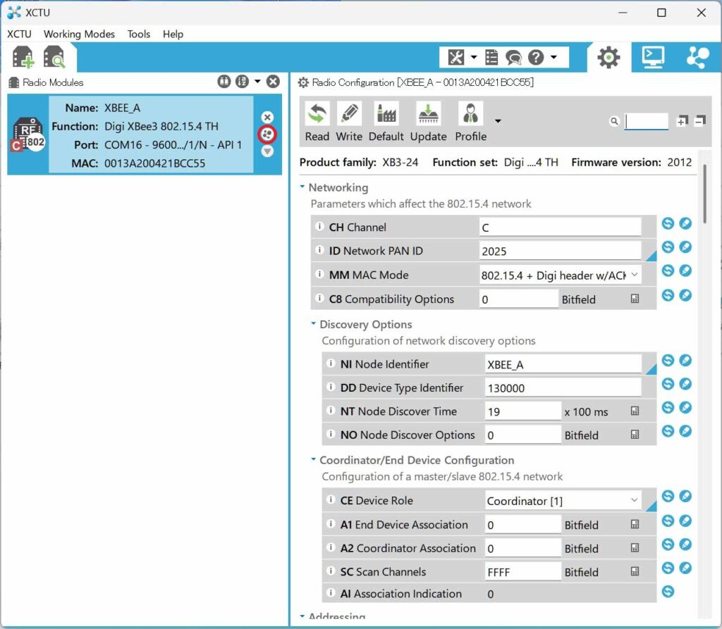This screenshot has width=722, height=629.
Task: Collapse all configuration sections
Action: click(700, 121)
